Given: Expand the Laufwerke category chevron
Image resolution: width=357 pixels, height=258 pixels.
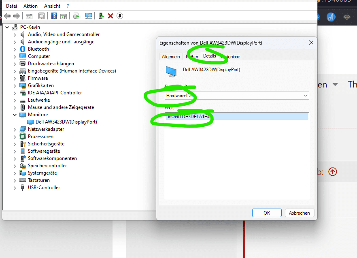Looking at the screenshot, I should (x=15, y=100).
